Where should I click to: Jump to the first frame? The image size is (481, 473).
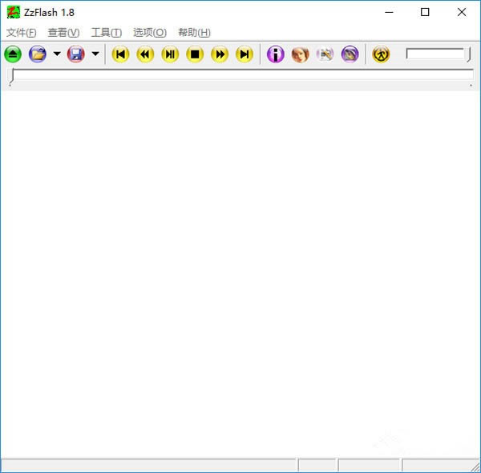point(120,54)
